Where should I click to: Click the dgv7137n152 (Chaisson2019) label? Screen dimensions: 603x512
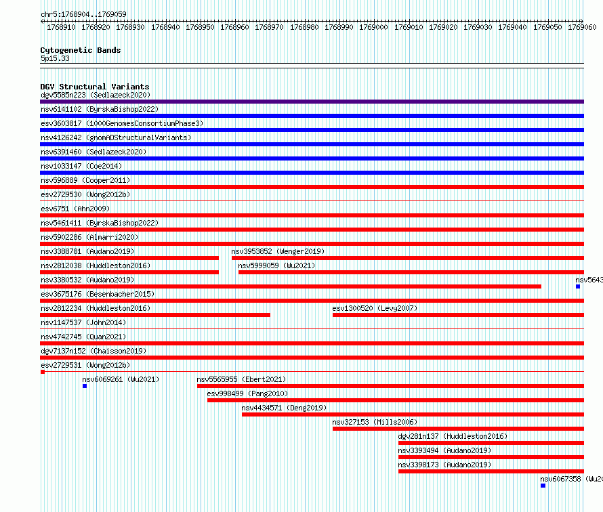pos(93,351)
